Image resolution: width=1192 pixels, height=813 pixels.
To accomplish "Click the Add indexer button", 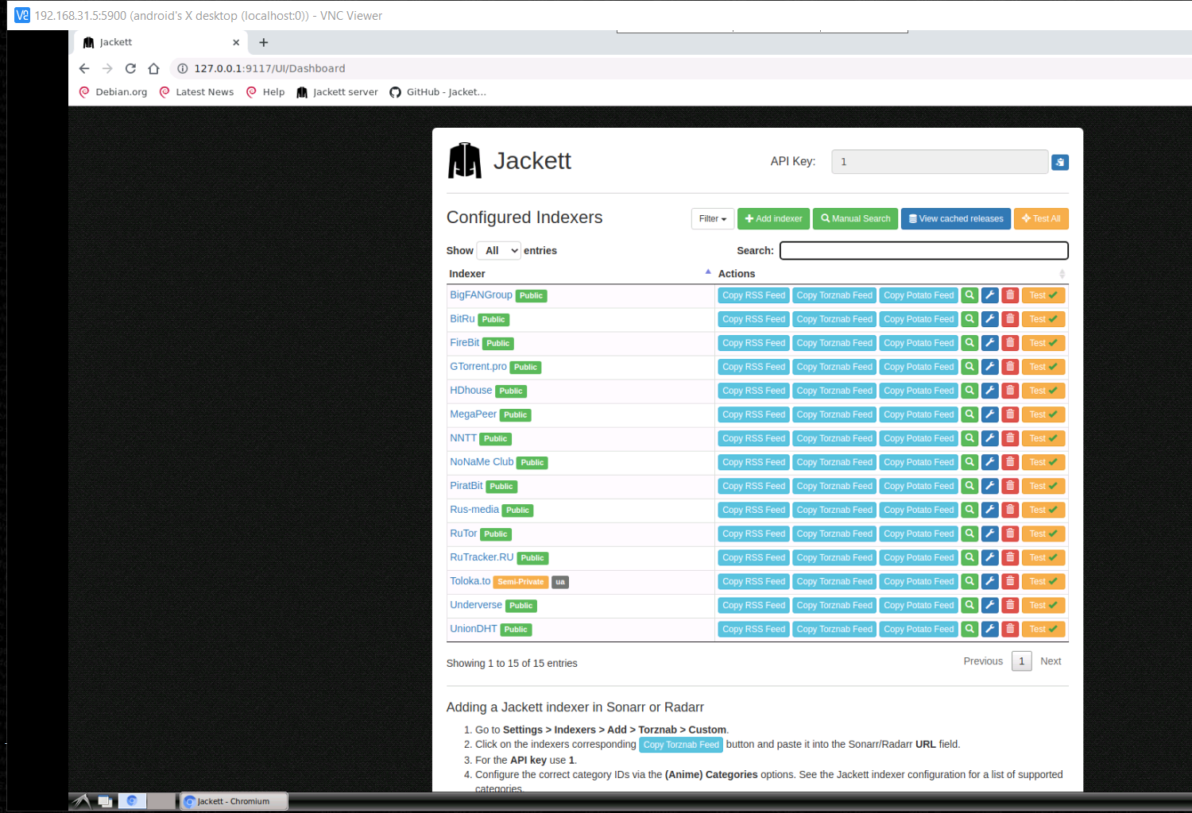I will (x=773, y=218).
